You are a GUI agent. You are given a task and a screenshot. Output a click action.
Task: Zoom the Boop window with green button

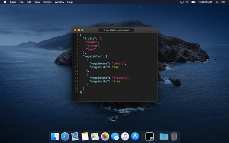82,30
